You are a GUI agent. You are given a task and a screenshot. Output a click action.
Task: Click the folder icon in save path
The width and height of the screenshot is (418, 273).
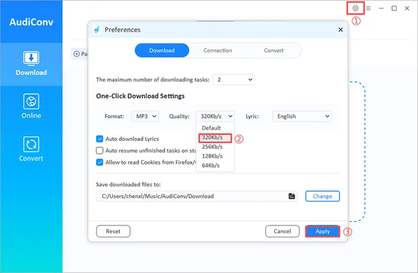click(x=292, y=196)
